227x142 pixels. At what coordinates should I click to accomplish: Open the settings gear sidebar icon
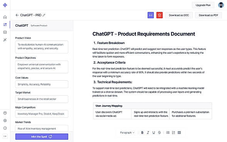5,120
